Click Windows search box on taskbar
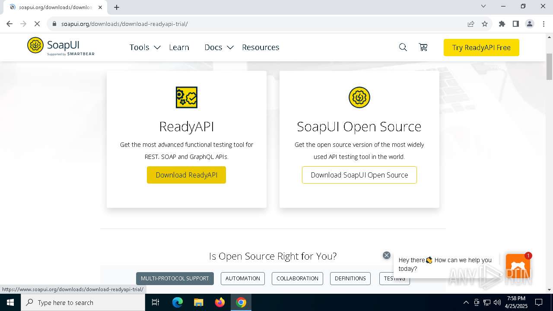The width and height of the screenshot is (553, 311). [83, 302]
